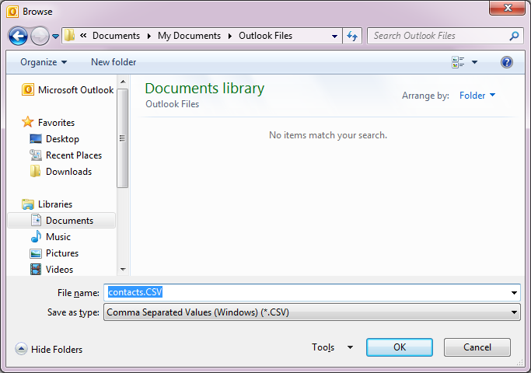Expand the arrow after Documents breadcrumb
Viewport: 531px width, 373px height.
tap(149, 36)
